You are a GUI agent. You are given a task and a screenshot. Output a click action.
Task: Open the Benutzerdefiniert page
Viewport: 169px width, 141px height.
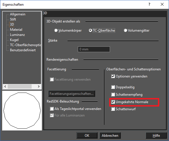click(23, 50)
